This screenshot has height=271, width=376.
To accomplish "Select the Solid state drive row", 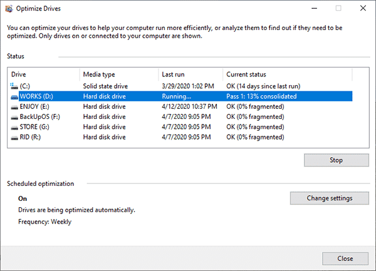I will click(x=181, y=86).
